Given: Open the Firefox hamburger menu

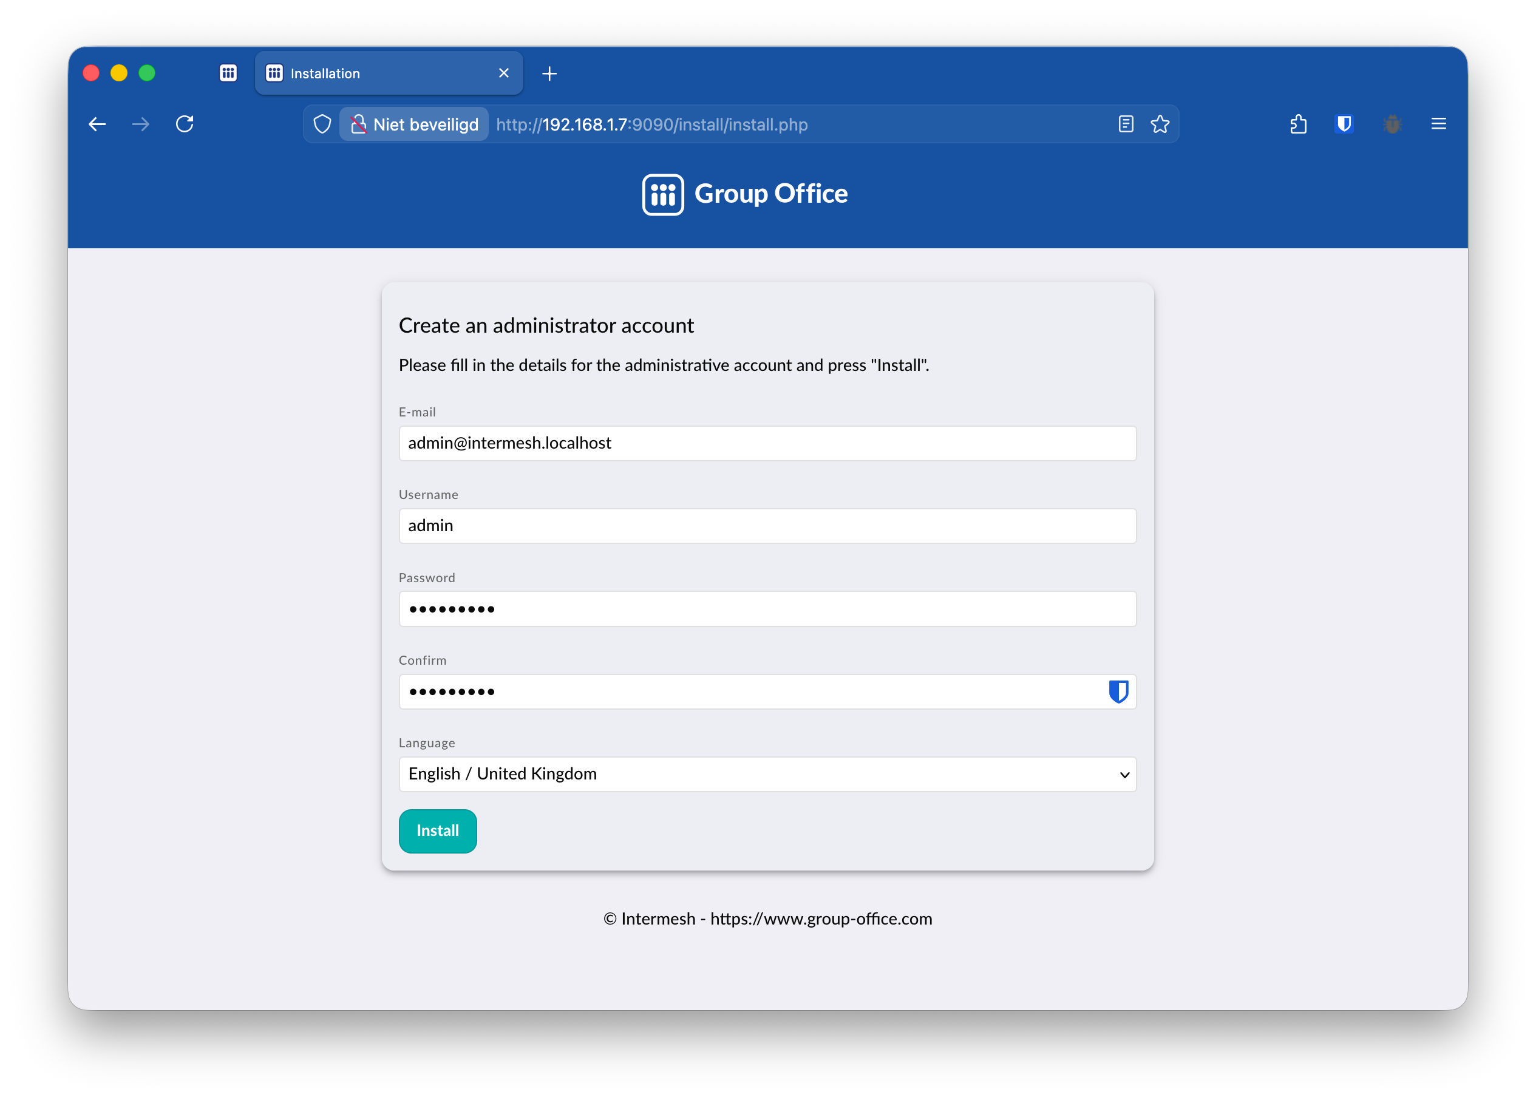Looking at the screenshot, I should point(1438,123).
